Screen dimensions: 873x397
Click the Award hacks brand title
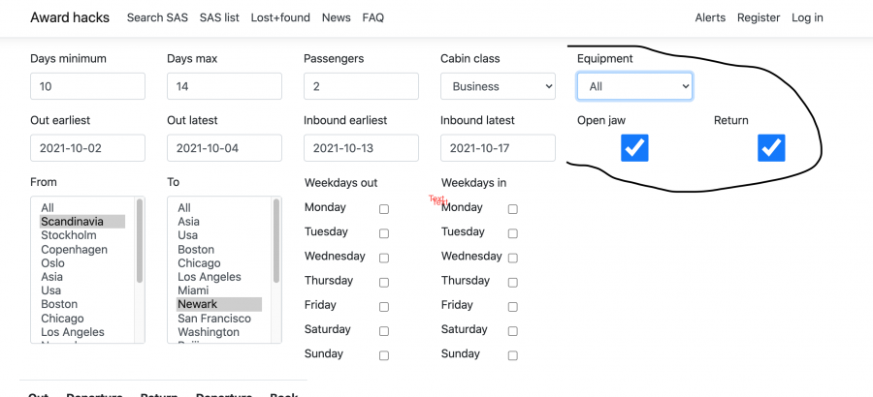pyautogui.click(x=70, y=17)
